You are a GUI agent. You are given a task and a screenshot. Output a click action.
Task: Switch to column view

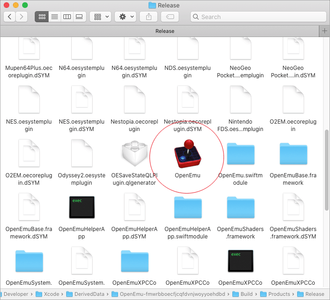(67, 17)
